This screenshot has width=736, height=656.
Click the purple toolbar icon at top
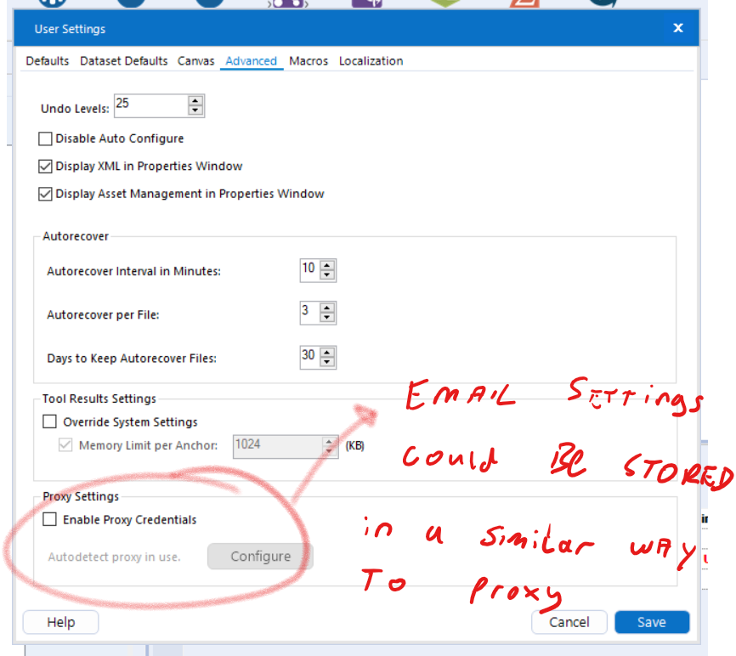tap(365, 3)
